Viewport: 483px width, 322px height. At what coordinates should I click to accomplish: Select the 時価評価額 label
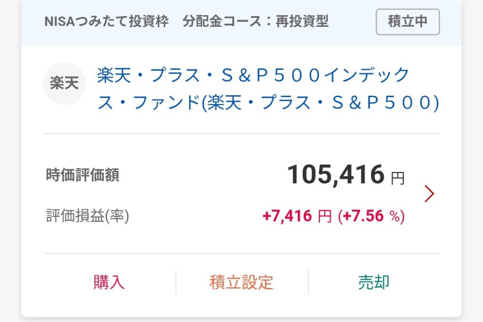(x=83, y=175)
